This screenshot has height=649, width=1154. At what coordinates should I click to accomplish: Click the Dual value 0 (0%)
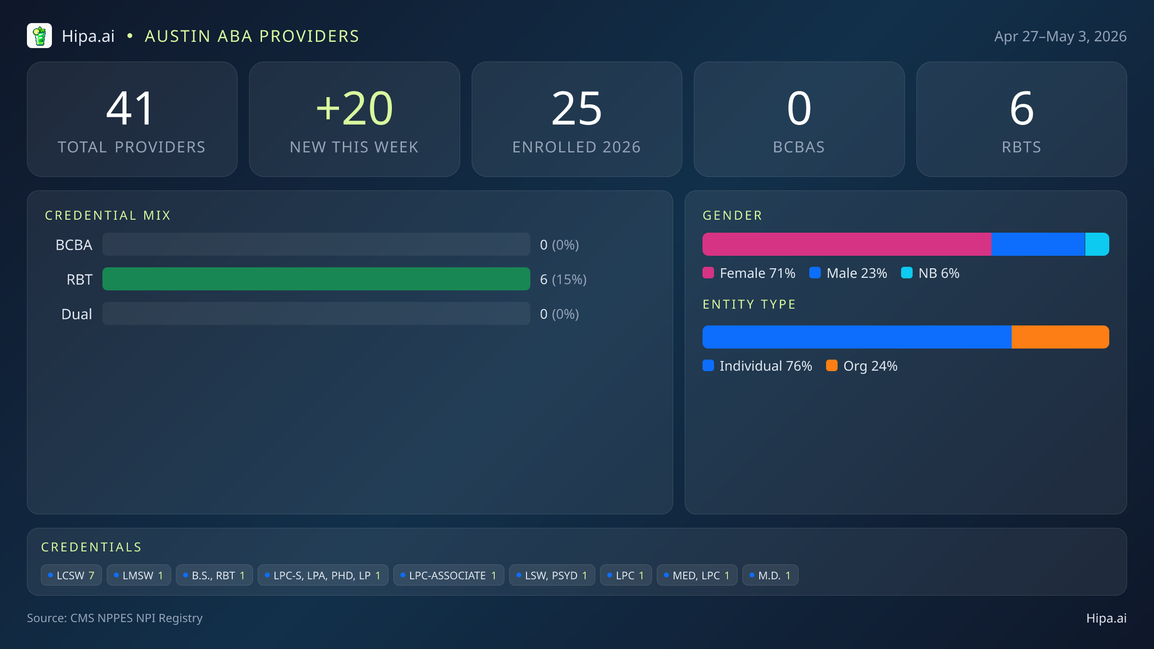point(560,314)
